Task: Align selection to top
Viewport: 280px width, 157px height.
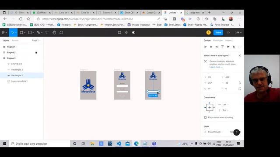Action: click(223, 47)
